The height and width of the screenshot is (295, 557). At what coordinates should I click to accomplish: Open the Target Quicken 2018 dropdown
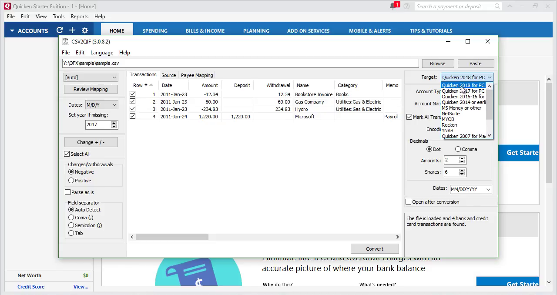[x=467, y=77]
